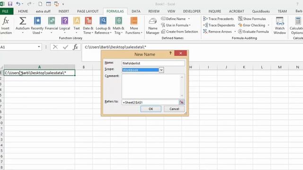Open Date & Time functions

point(88,25)
